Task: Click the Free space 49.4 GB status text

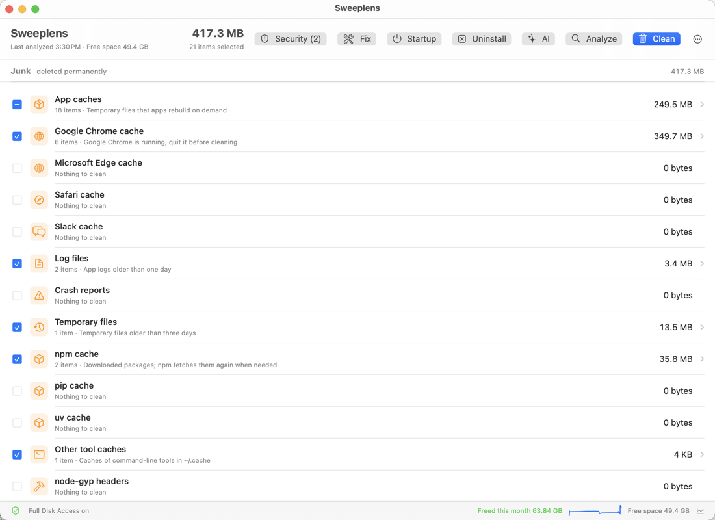Action: [x=658, y=511]
